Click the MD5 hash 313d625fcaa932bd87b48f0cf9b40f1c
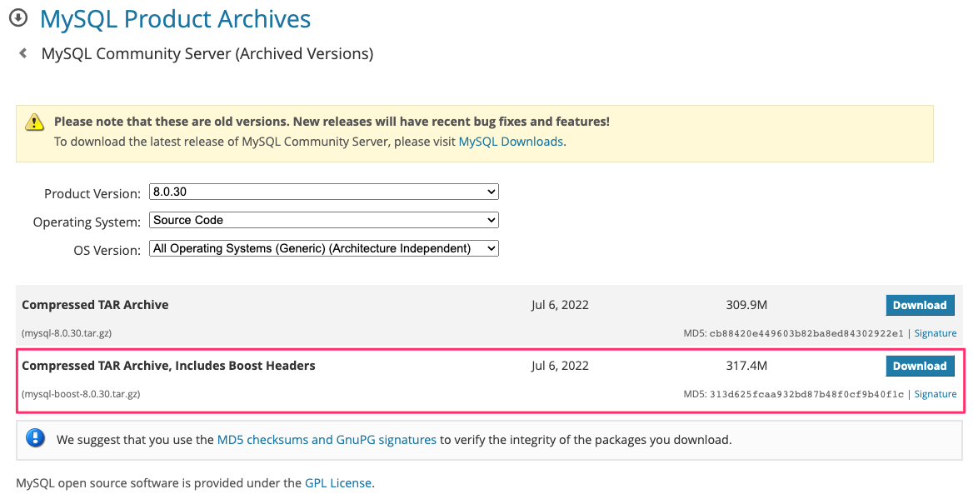Image resolution: width=978 pixels, height=504 pixels. pos(806,395)
